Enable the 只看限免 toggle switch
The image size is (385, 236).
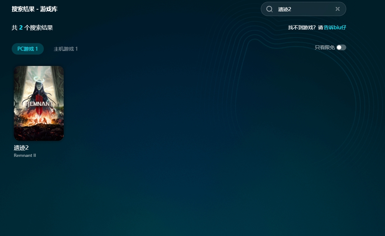341,47
